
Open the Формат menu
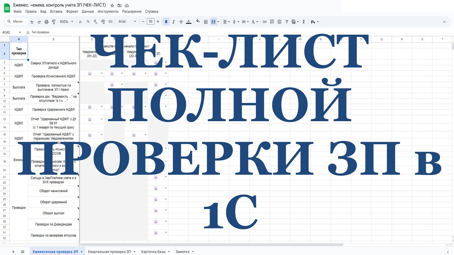click(x=72, y=12)
